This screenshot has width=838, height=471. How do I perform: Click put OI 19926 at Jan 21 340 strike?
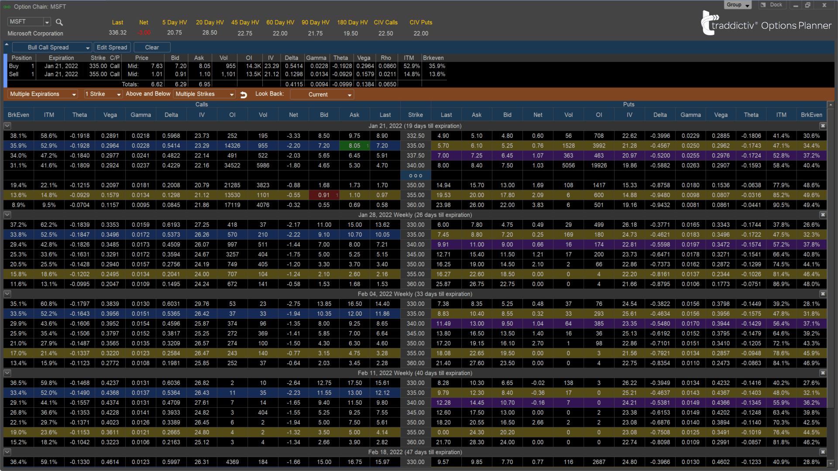pos(599,166)
